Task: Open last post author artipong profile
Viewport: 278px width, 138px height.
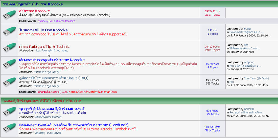Action: pos(249,62)
